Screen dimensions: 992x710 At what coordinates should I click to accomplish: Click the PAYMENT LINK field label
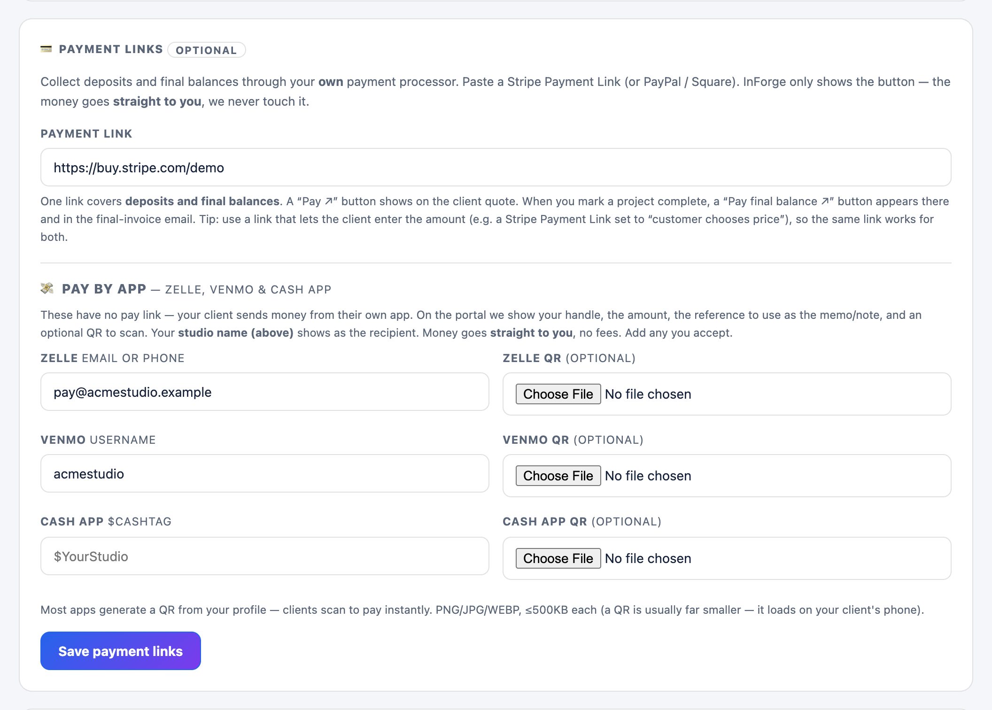click(x=86, y=134)
